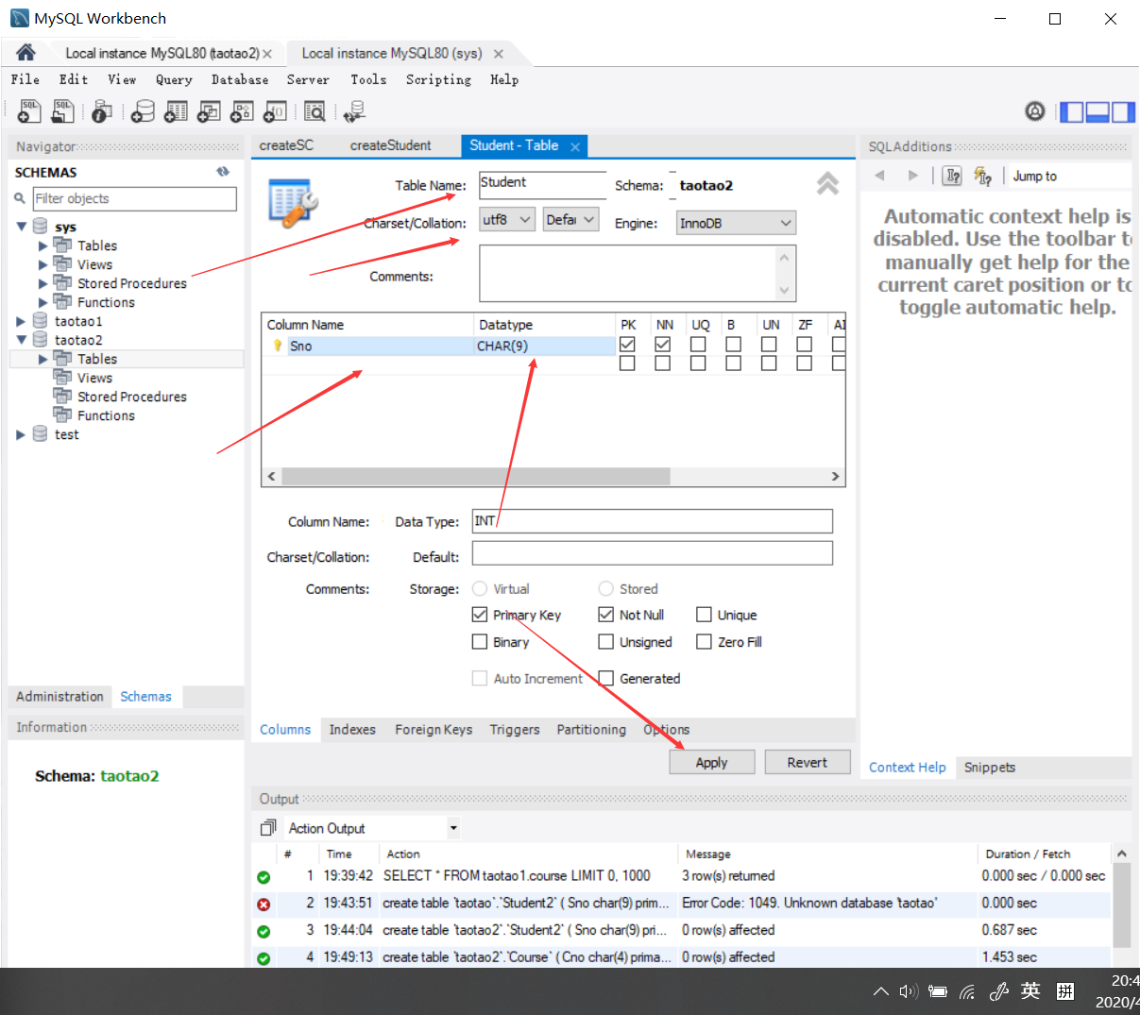Open the Administration tab in Navigator
The width and height of the screenshot is (1140, 1015).
coord(60,696)
